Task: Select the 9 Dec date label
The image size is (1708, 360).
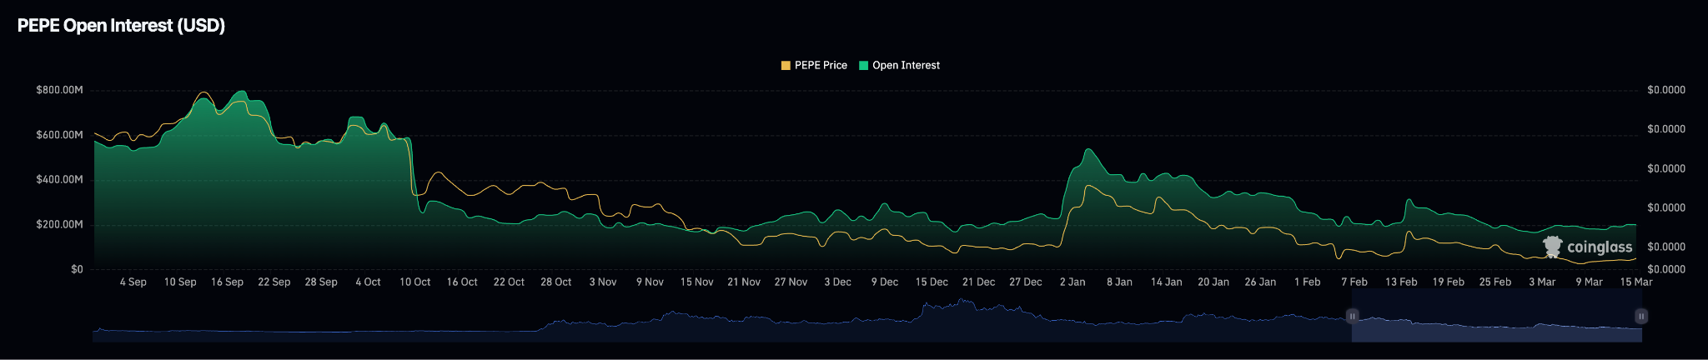Action: [x=885, y=282]
